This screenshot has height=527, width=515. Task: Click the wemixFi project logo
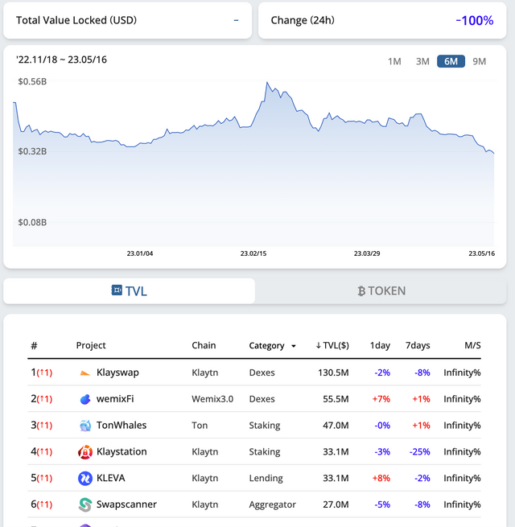coord(85,399)
